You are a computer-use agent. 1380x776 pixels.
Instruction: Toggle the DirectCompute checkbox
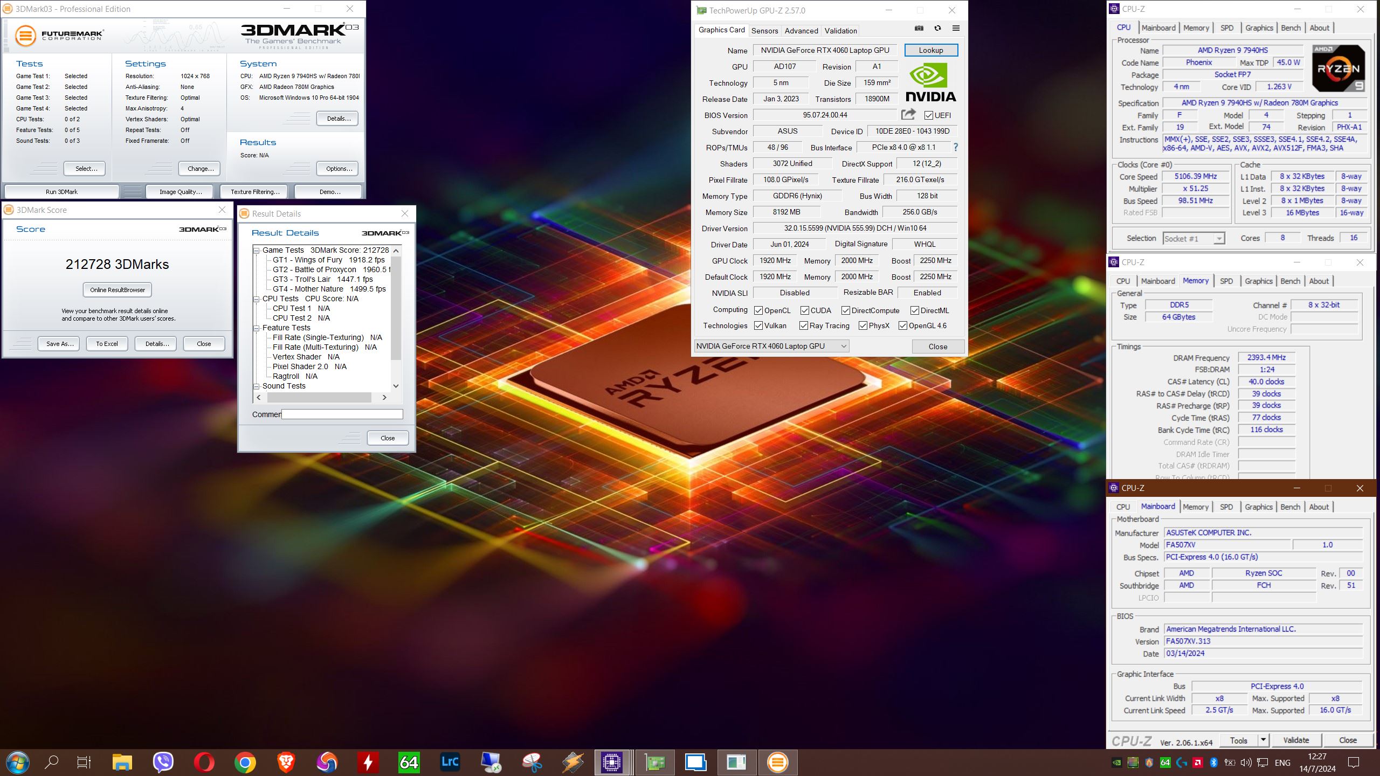point(846,310)
